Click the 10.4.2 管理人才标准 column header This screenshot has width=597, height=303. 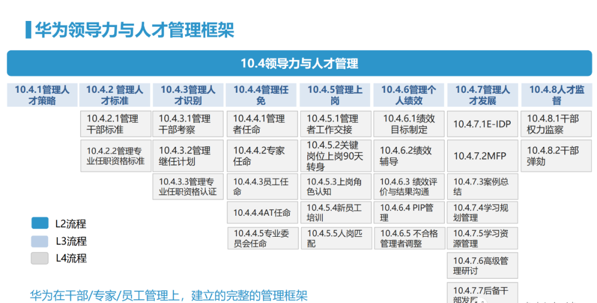[114, 95]
